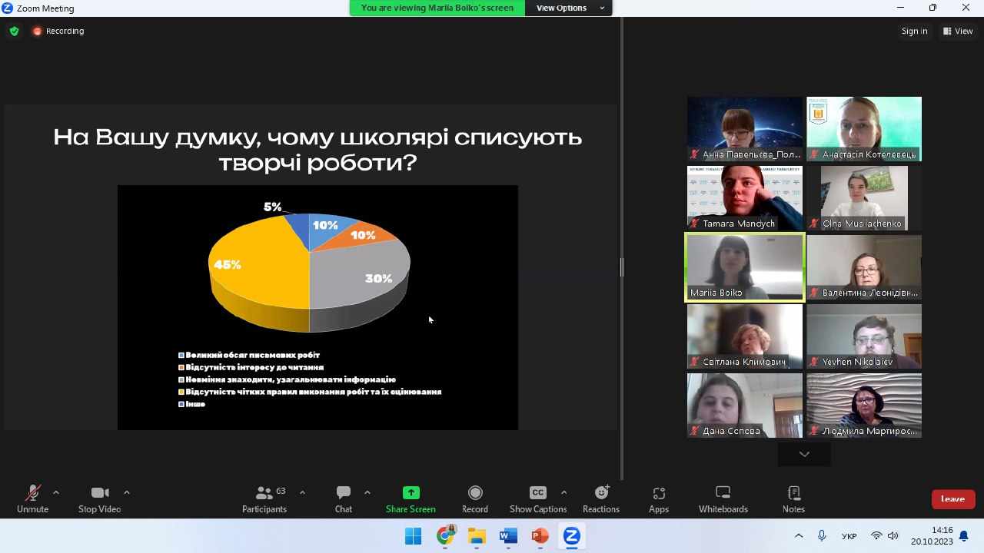The height and width of the screenshot is (553, 984).
Task: Open the Chat panel
Action: pyautogui.click(x=344, y=498)
